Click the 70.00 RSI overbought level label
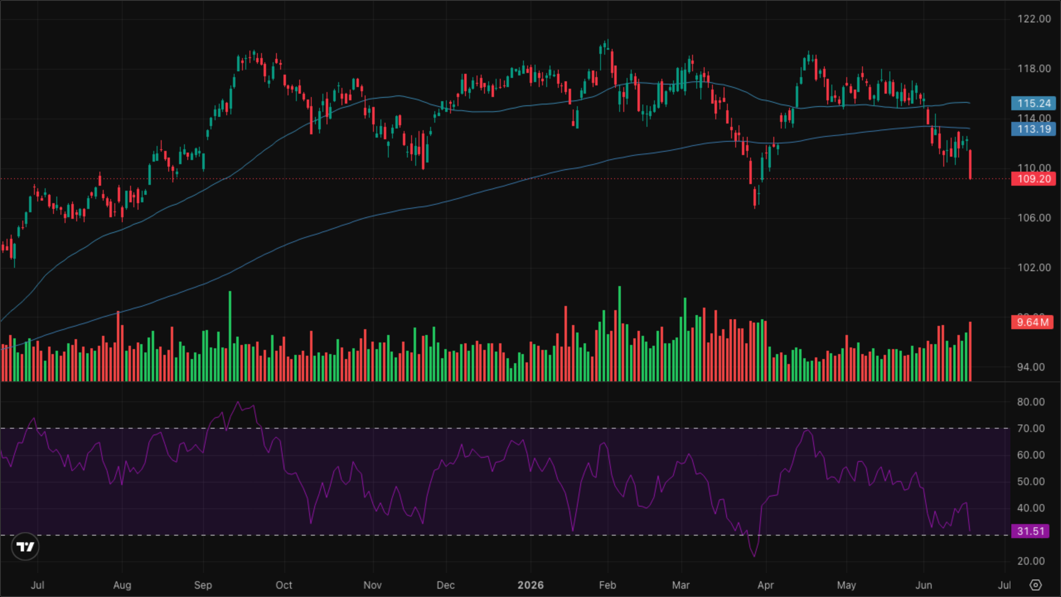The width and height of the screenshot is (1061, 597). pos(1031,428)
